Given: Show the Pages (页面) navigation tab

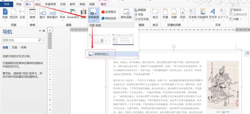Looking at the screenshot, I should tap(14, 47).
